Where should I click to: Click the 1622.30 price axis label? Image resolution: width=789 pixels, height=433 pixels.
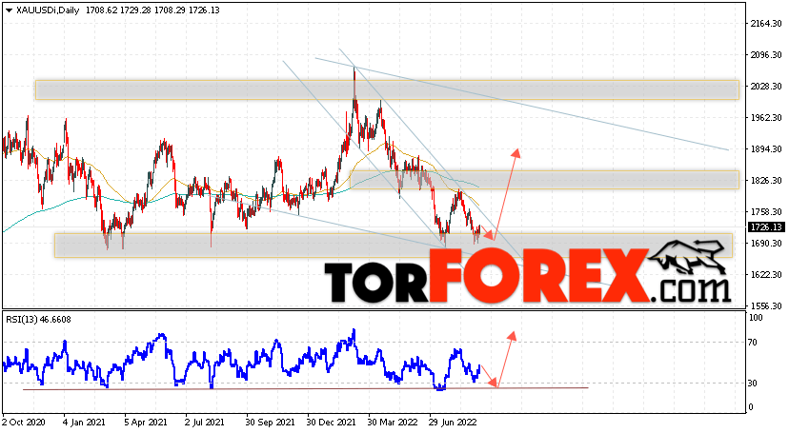(x=766, y=275)
